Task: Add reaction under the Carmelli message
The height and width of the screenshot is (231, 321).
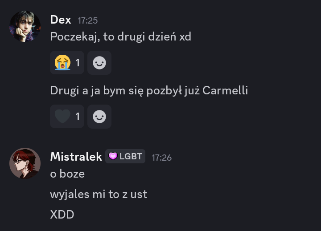Action: coord(99,117)
